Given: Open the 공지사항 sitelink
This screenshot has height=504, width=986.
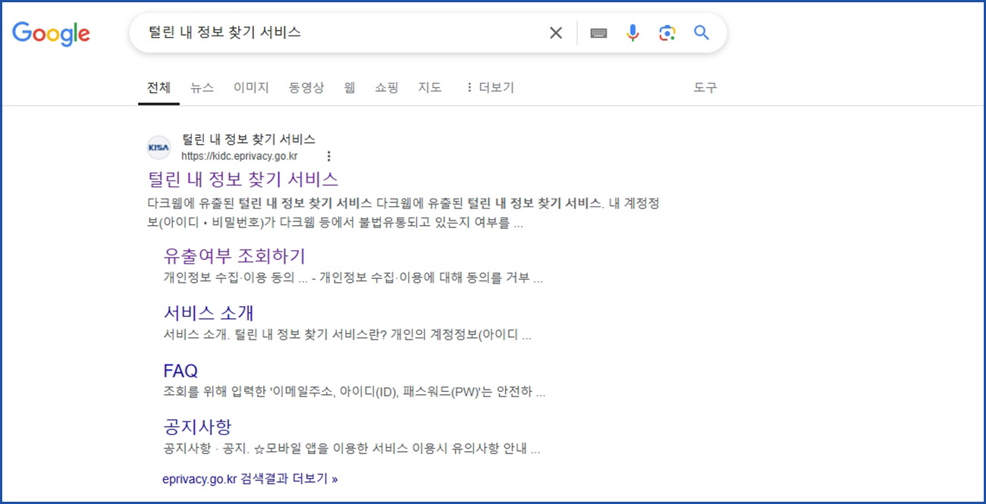Looking at the screenshot, I should (x=197, y=427).
